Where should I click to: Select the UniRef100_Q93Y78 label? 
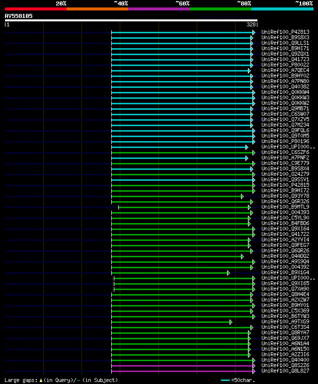[285, 196]
